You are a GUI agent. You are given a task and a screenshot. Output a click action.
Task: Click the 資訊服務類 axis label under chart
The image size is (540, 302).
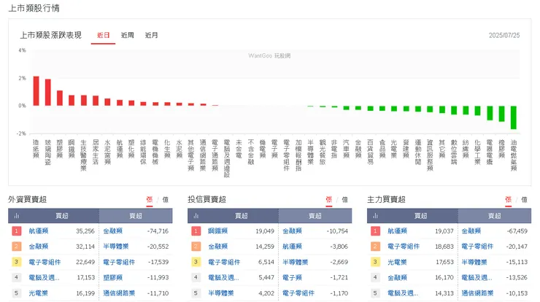pos(430,155)
